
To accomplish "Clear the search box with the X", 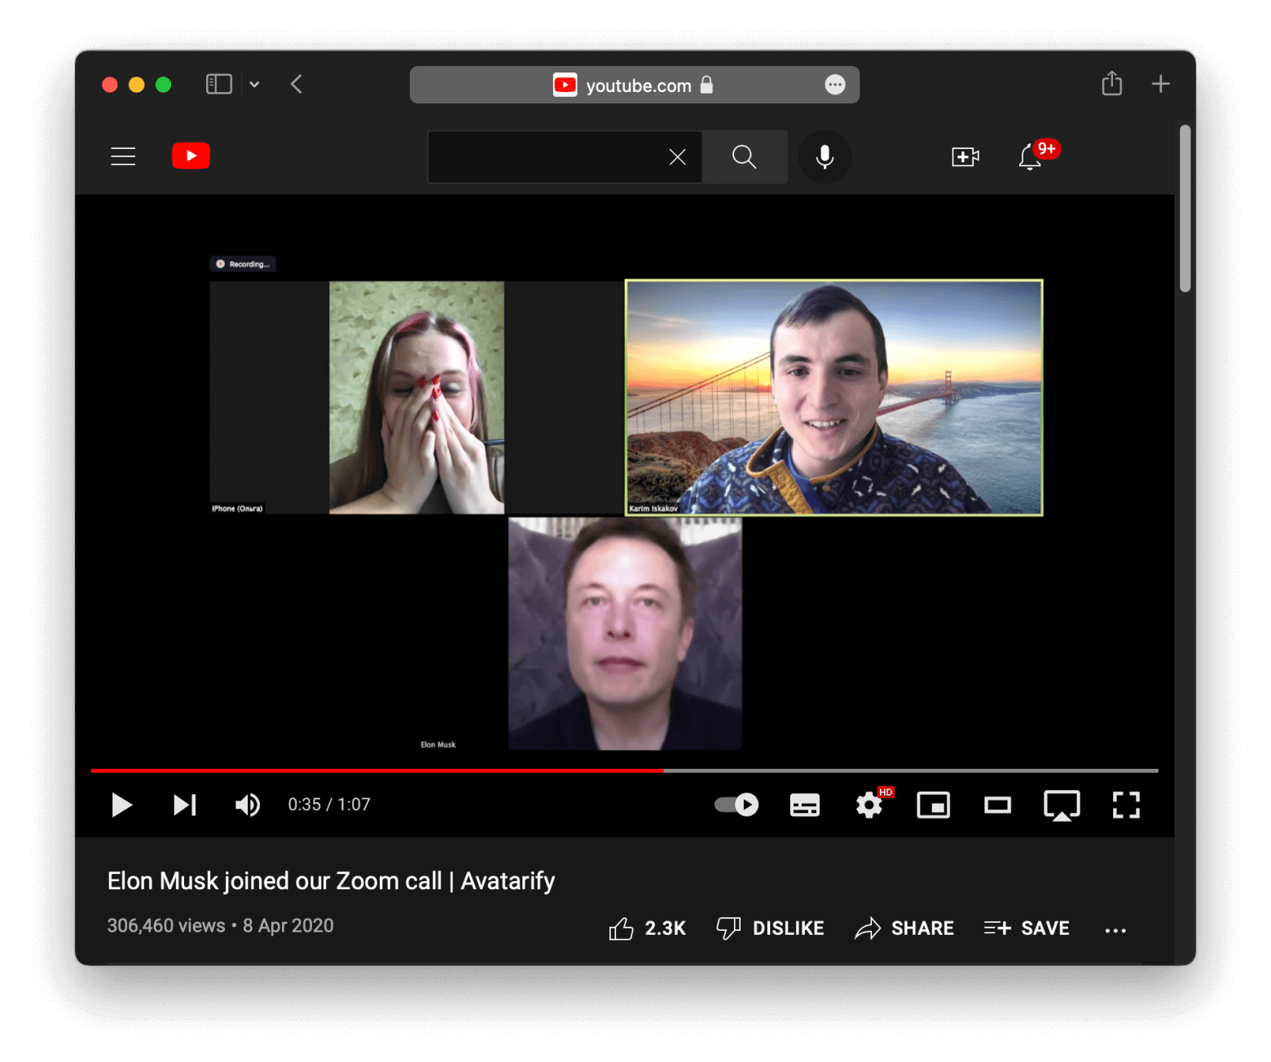I will [x=677, y=157].
